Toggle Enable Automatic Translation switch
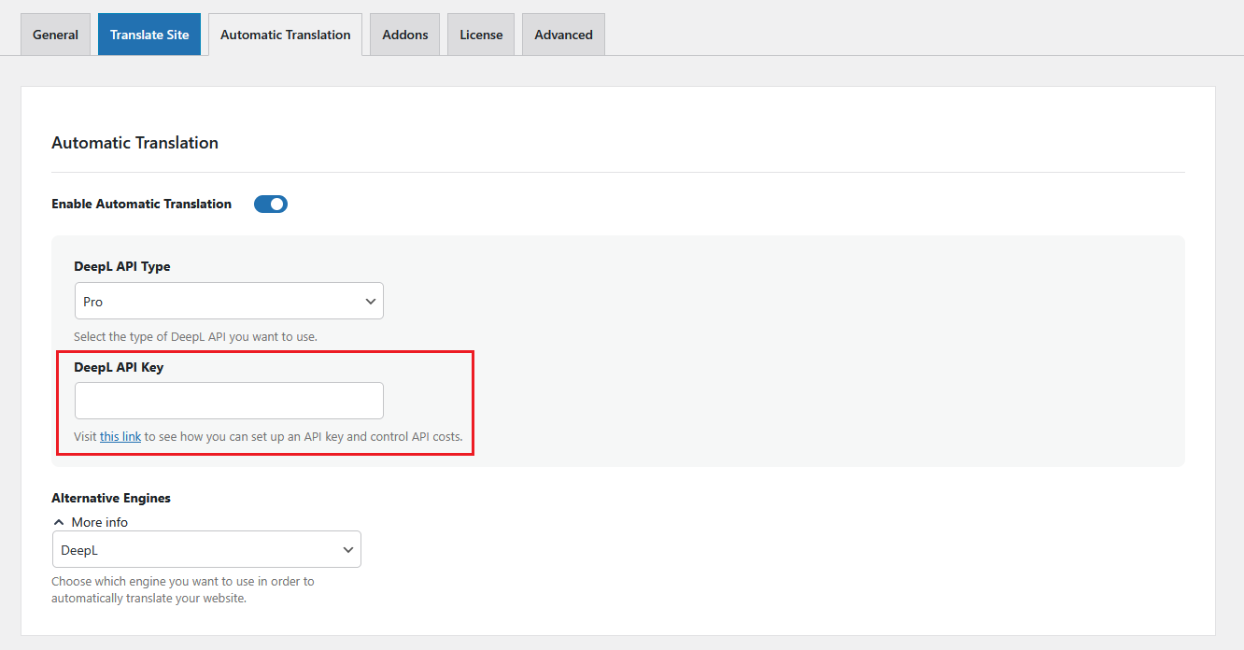 pos(271,204)
